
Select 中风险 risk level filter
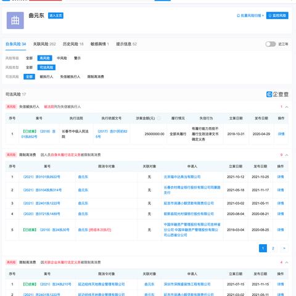point(62,58)
